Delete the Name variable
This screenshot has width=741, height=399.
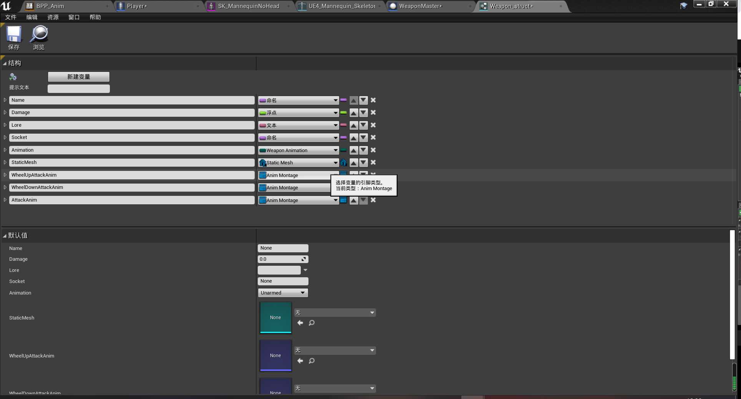pyautogui.click(x=373, y=100)
